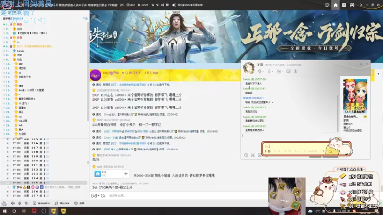Open Task View on the taskbar
Screen dimensions: 383x215
point(24,211)
